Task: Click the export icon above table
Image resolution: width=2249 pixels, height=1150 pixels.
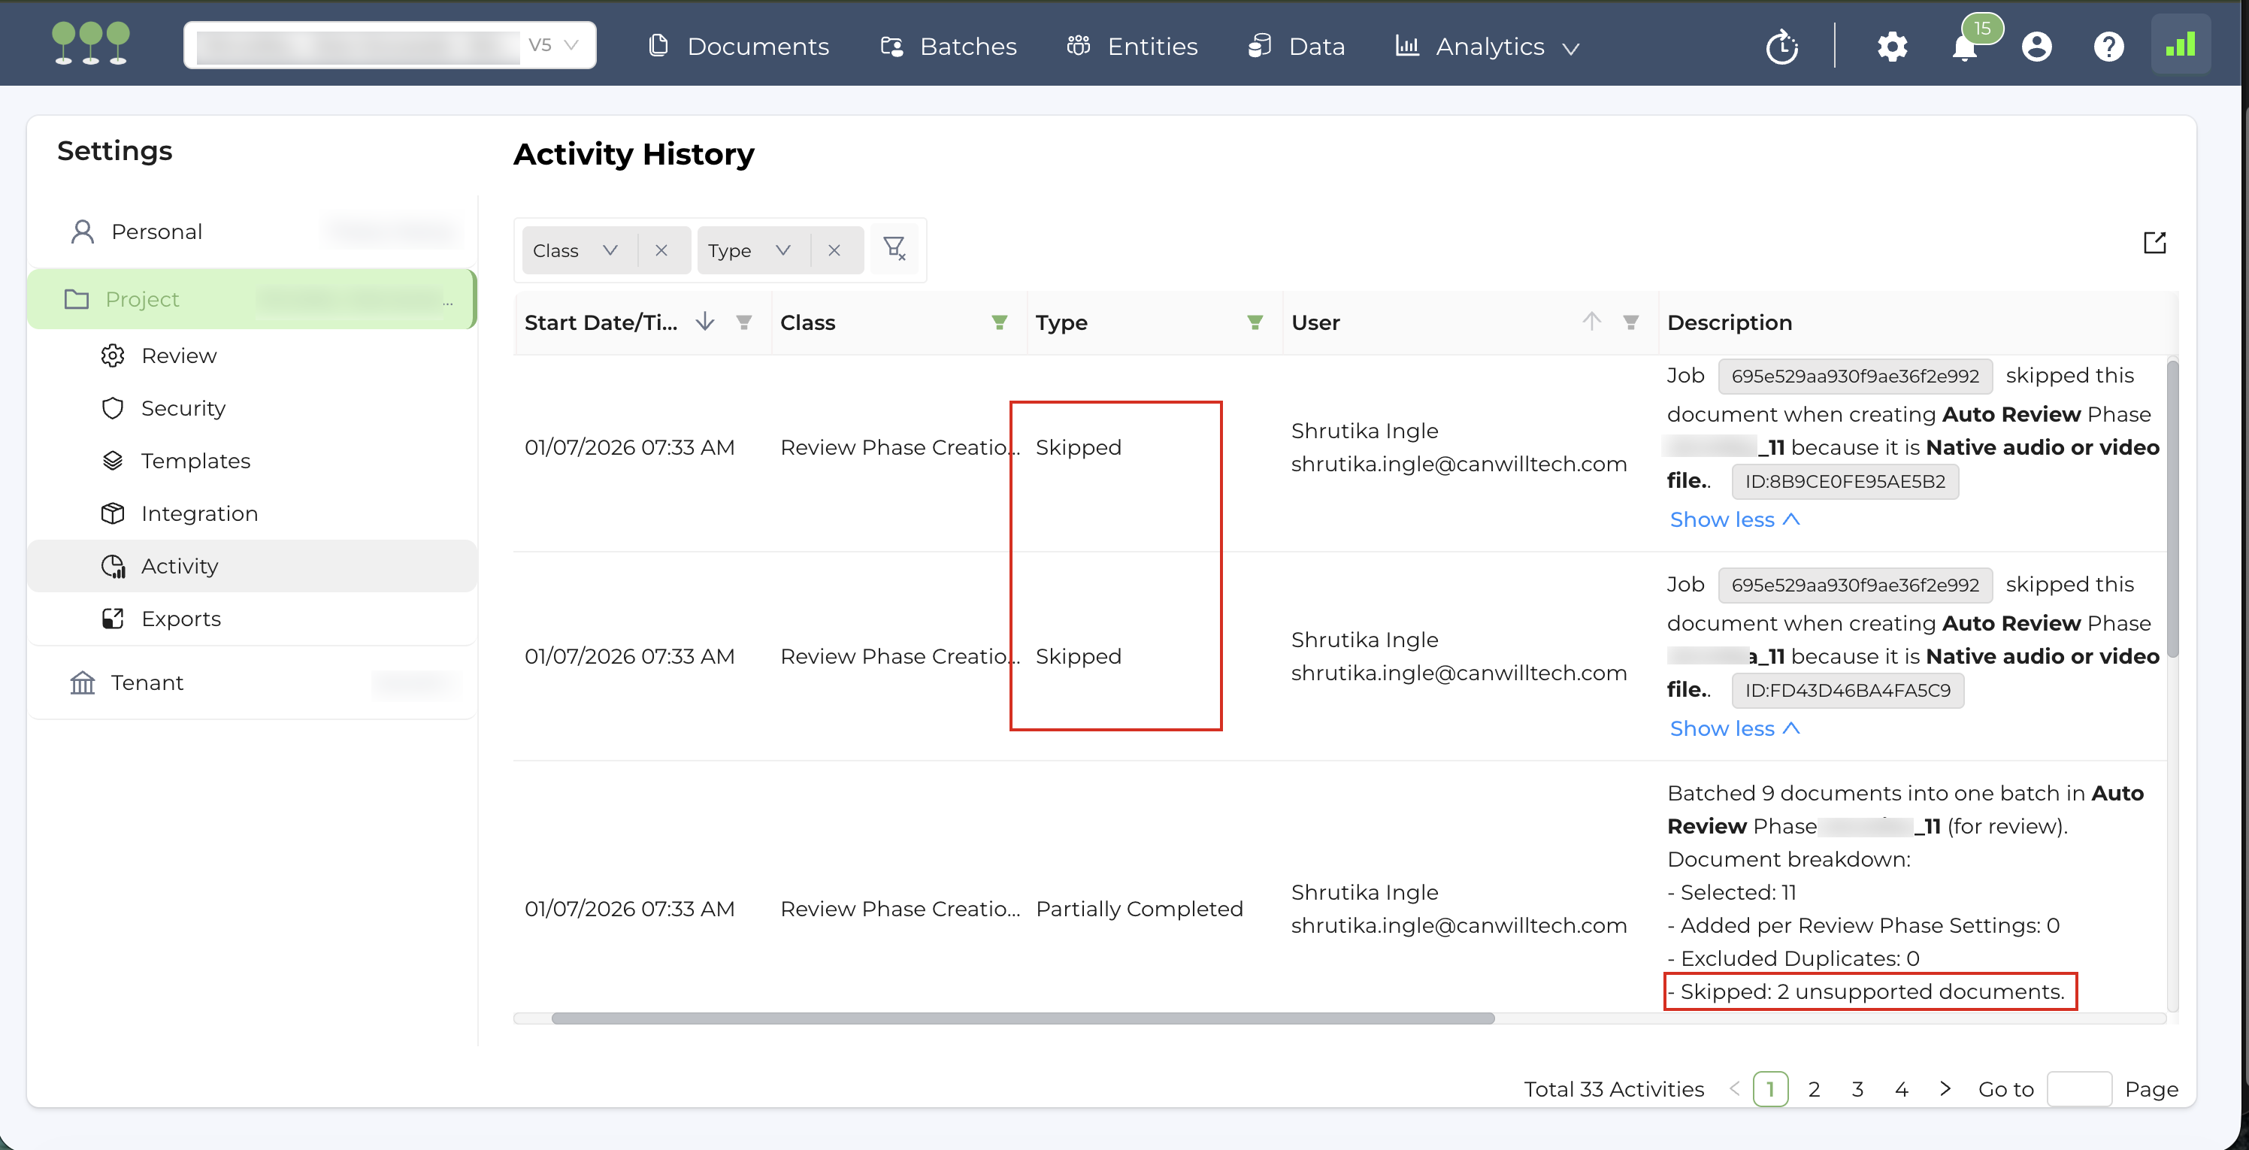Action: coord(2154,243)
